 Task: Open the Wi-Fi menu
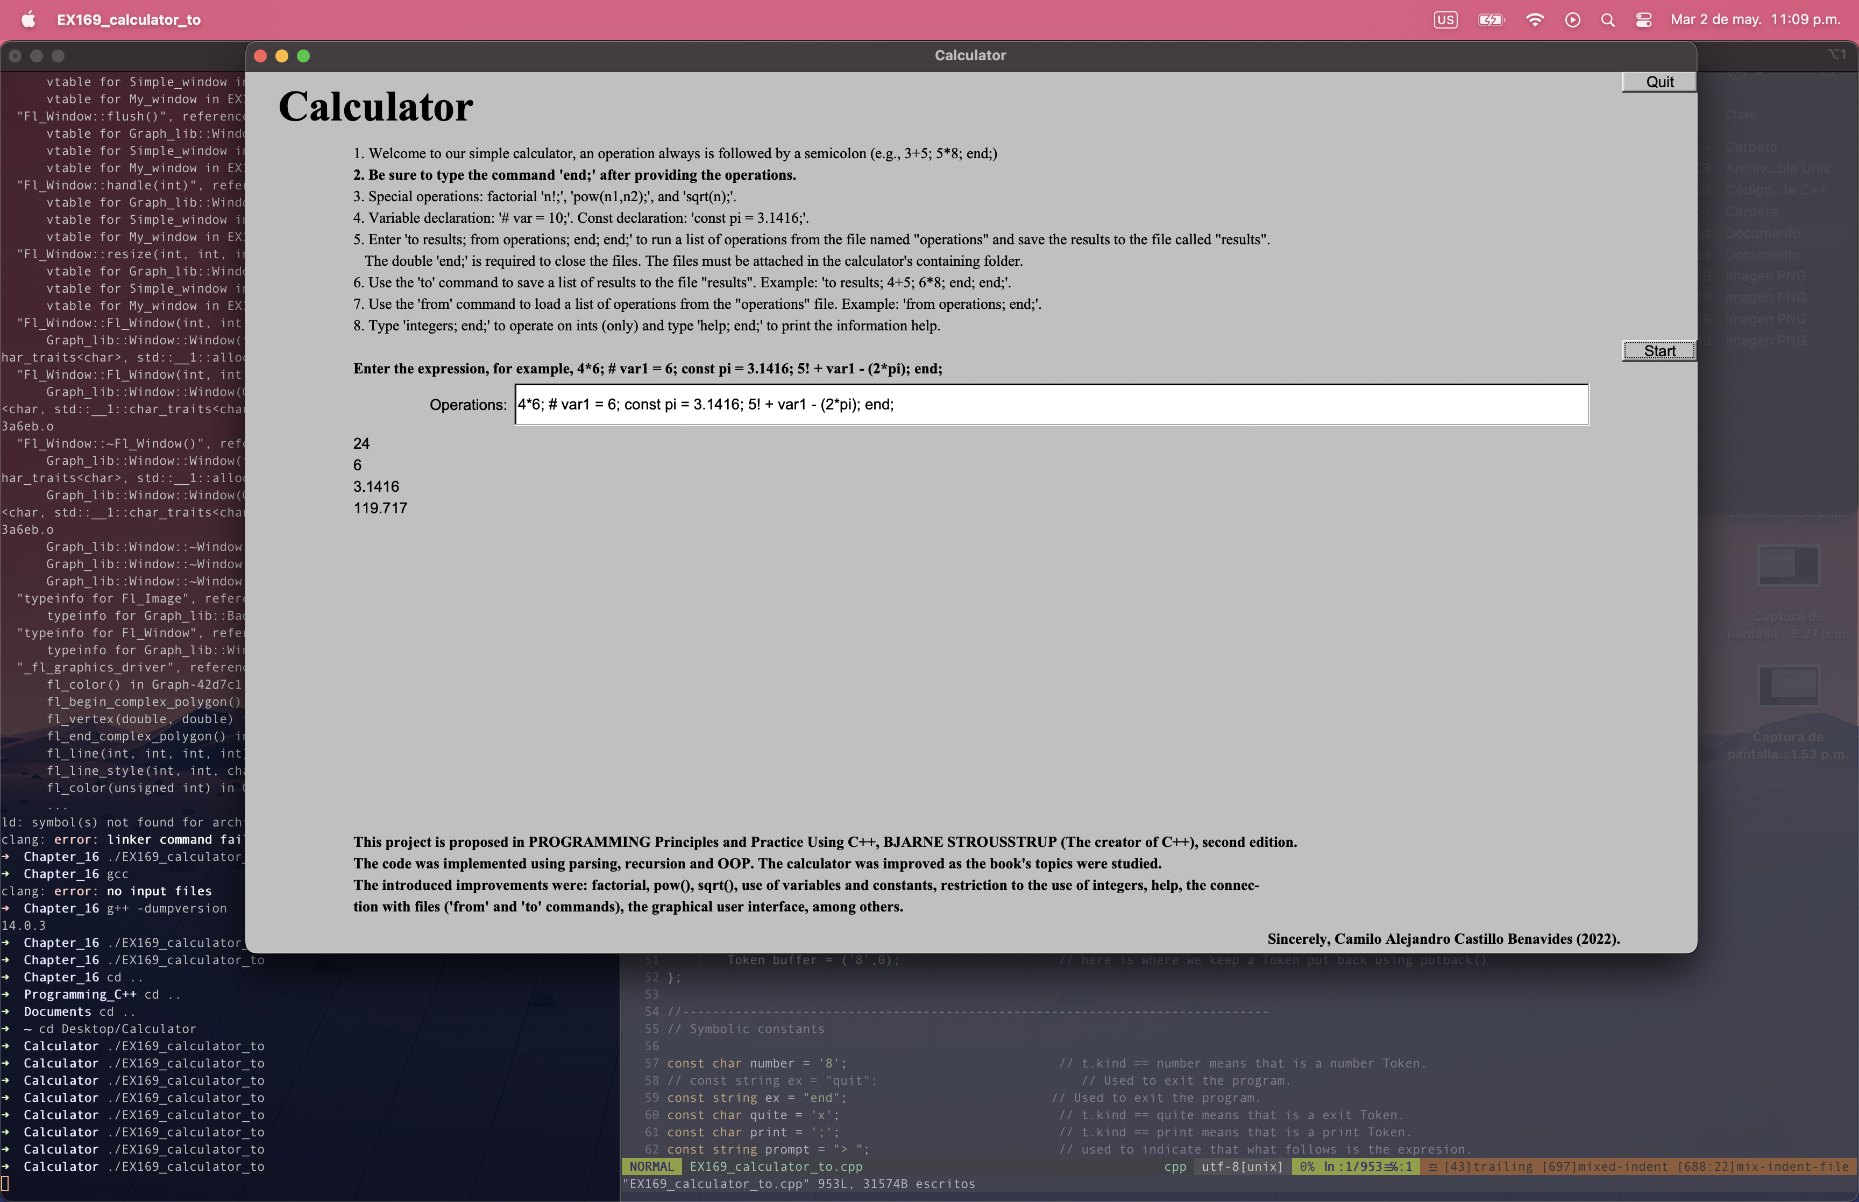click(1535, 19)
